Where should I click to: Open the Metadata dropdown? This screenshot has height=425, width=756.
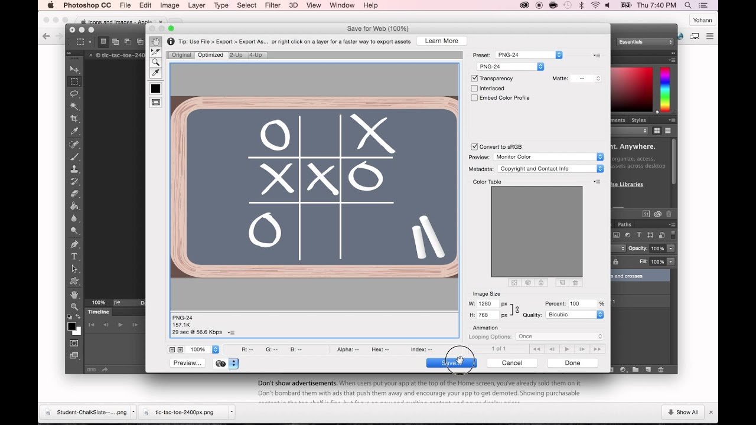point(551,169)
